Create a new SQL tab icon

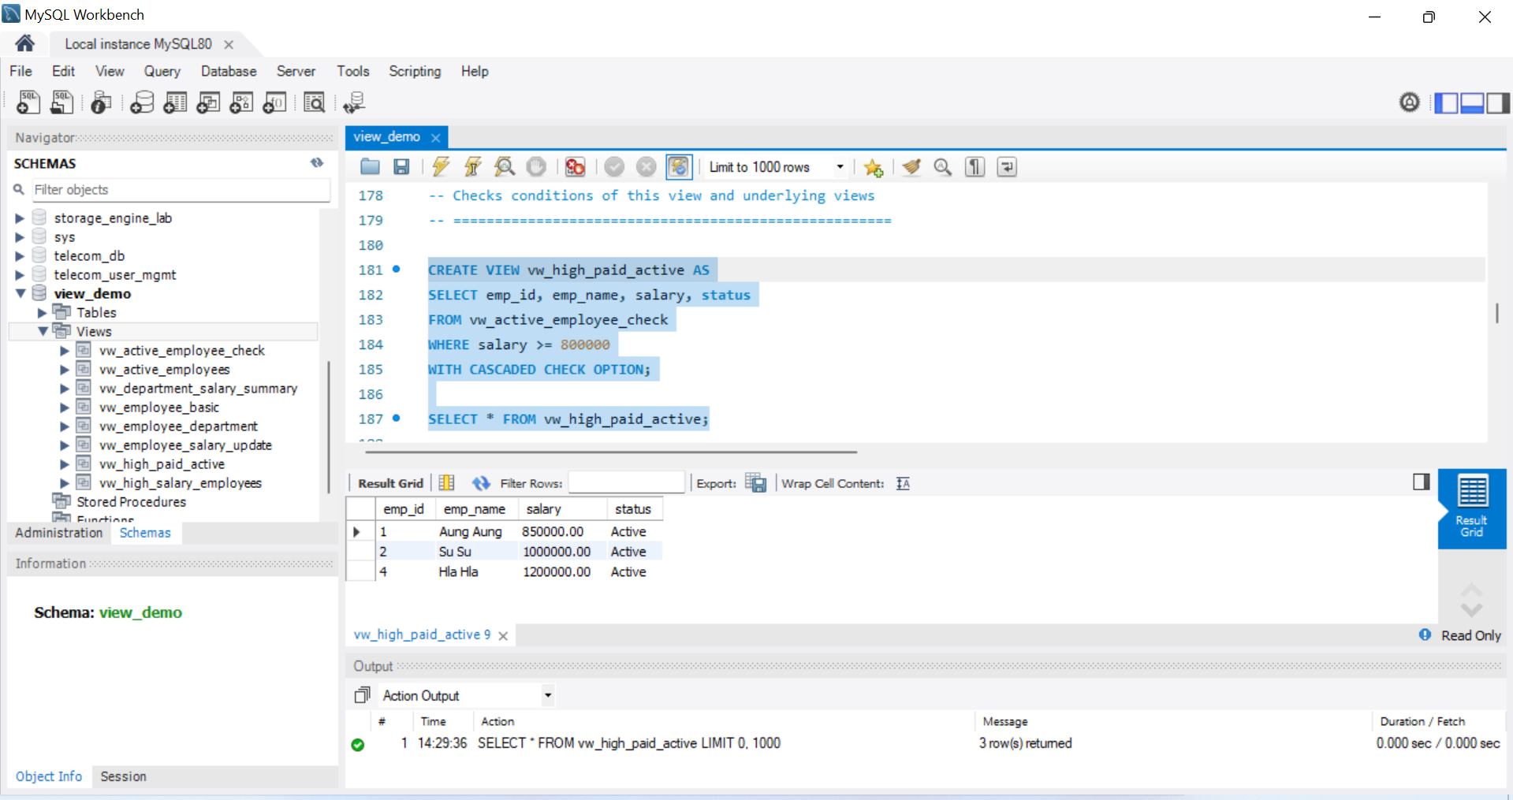click(28, 102)
